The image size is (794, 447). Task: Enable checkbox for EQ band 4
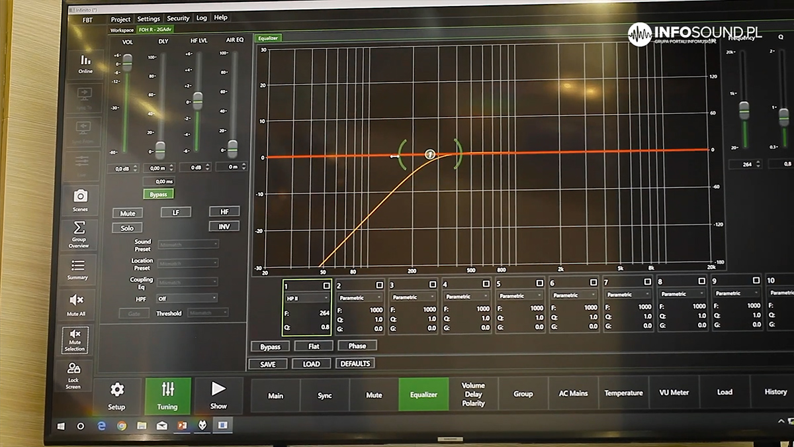[486, 283]
